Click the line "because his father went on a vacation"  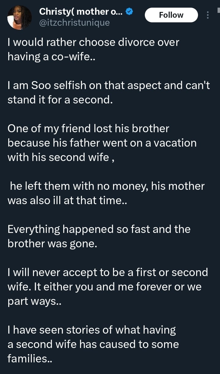[x=102, y=143]
